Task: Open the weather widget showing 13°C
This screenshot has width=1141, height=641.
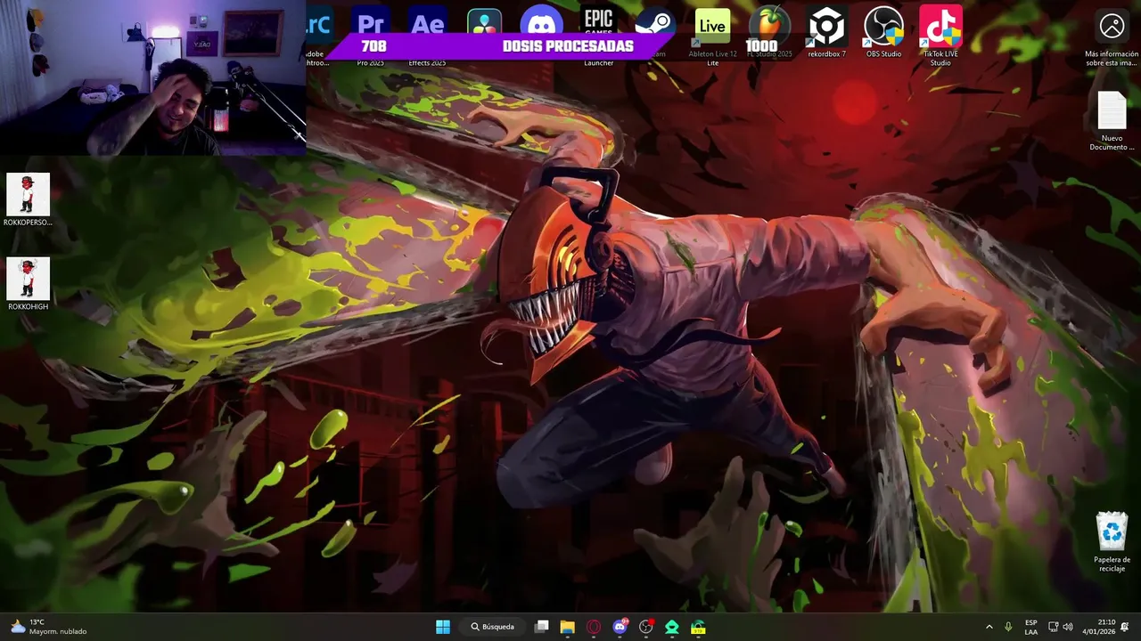Action: [49, 627]
